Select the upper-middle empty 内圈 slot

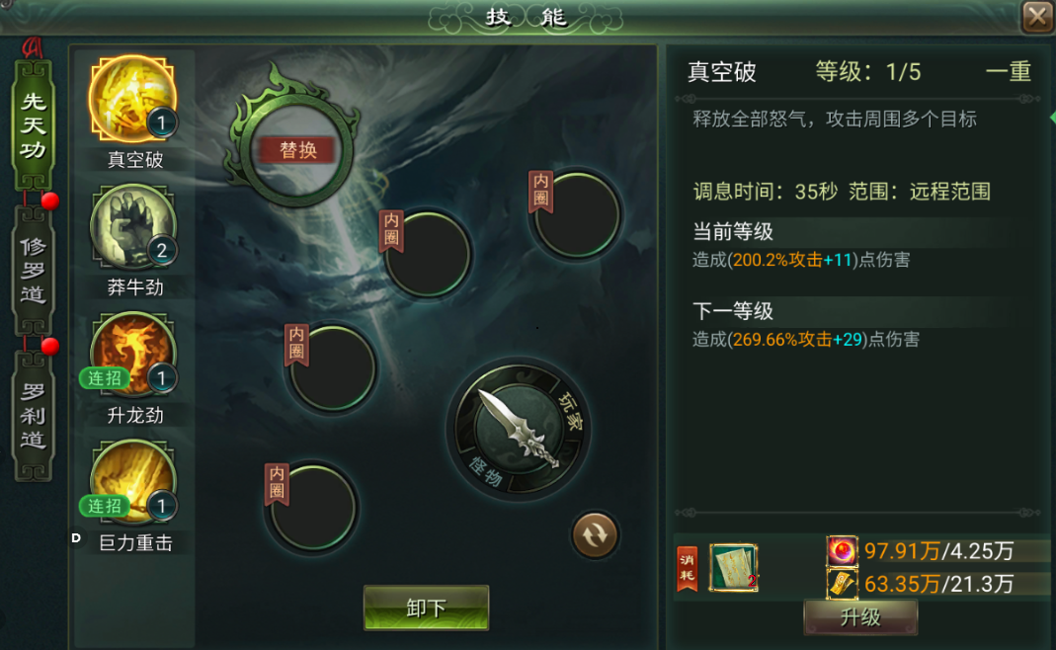click(427, 254)
